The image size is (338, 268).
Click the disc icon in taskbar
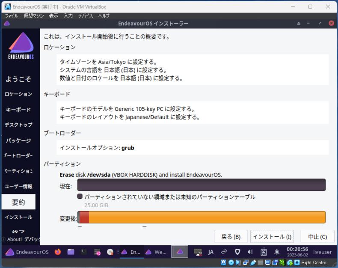point(110,252)
